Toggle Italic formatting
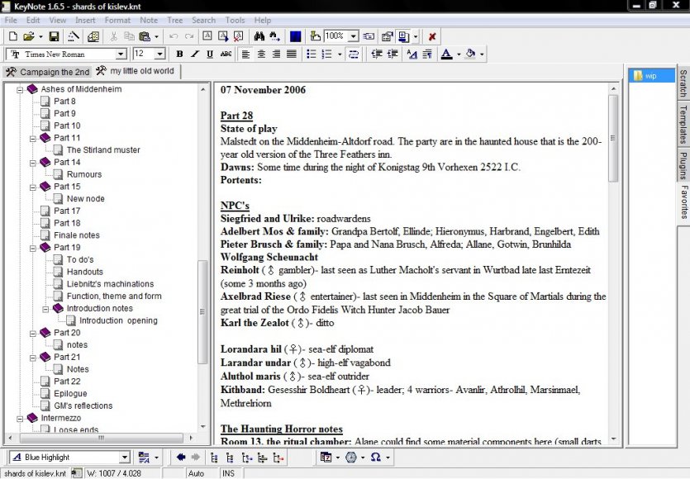The image size is (690, 479). tap(195, 55)
